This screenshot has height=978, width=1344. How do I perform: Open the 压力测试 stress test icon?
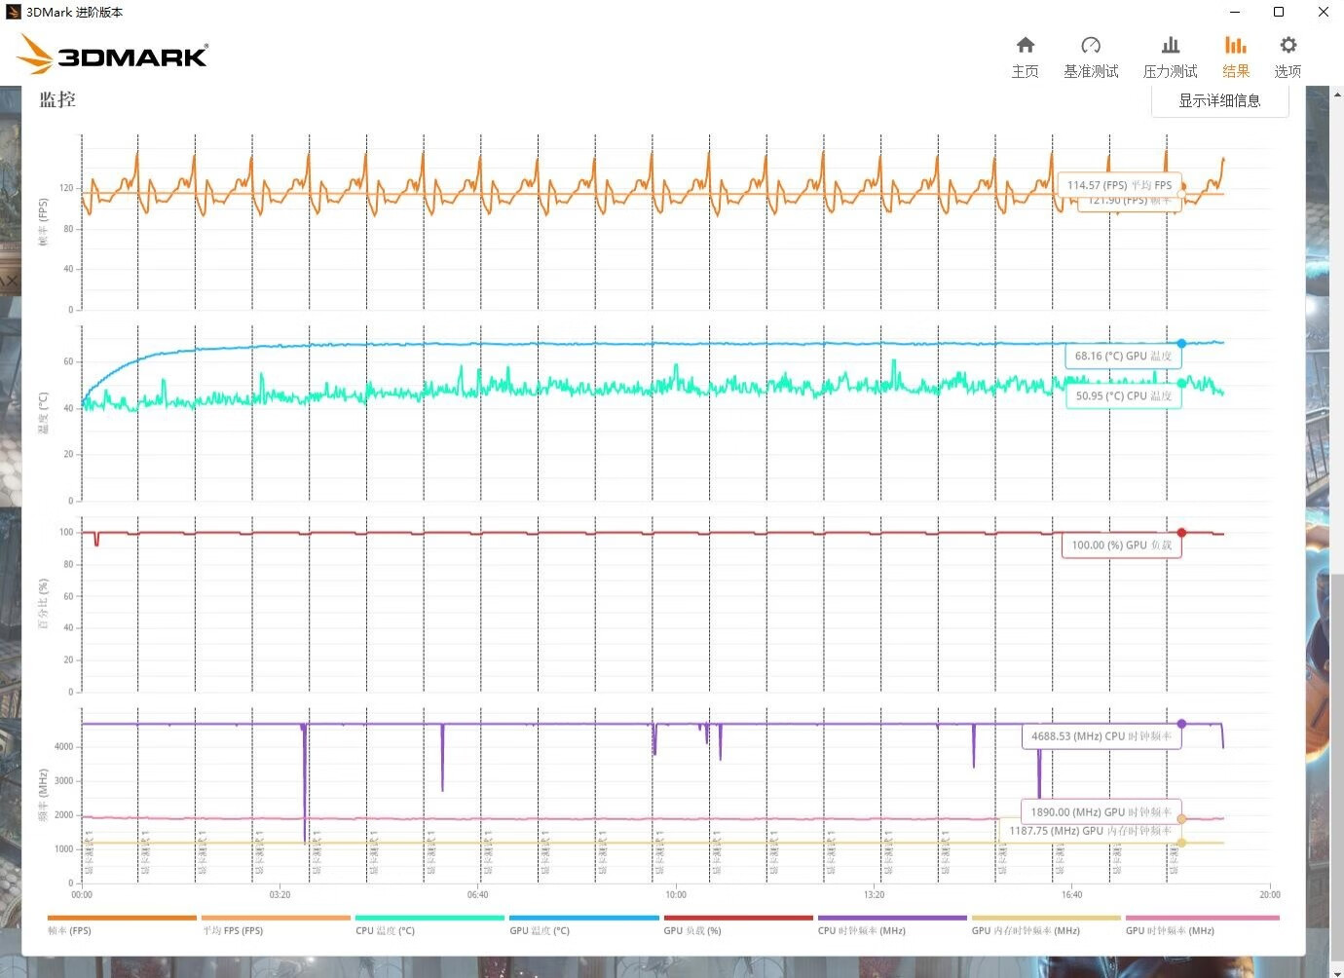[1171, 45]
